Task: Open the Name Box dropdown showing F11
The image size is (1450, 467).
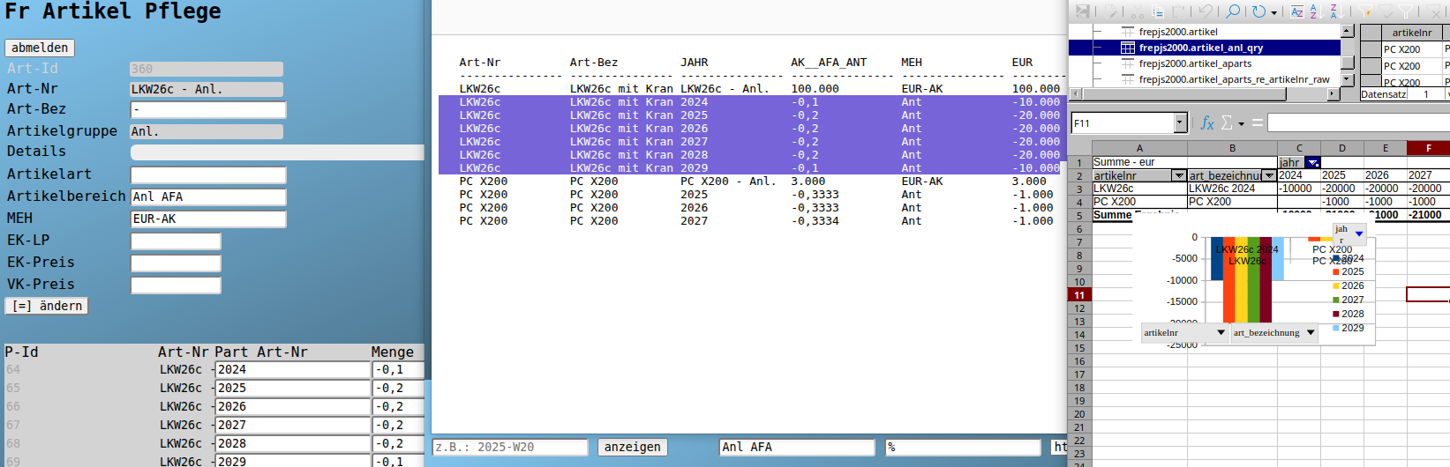Action: click(1180, 123)
